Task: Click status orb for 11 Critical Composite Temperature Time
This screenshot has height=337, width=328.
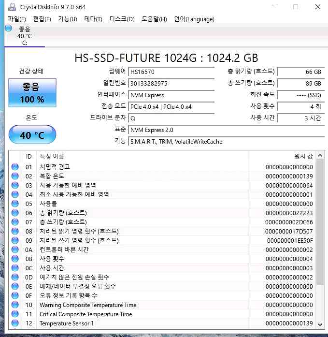Action: pos(15,314)
